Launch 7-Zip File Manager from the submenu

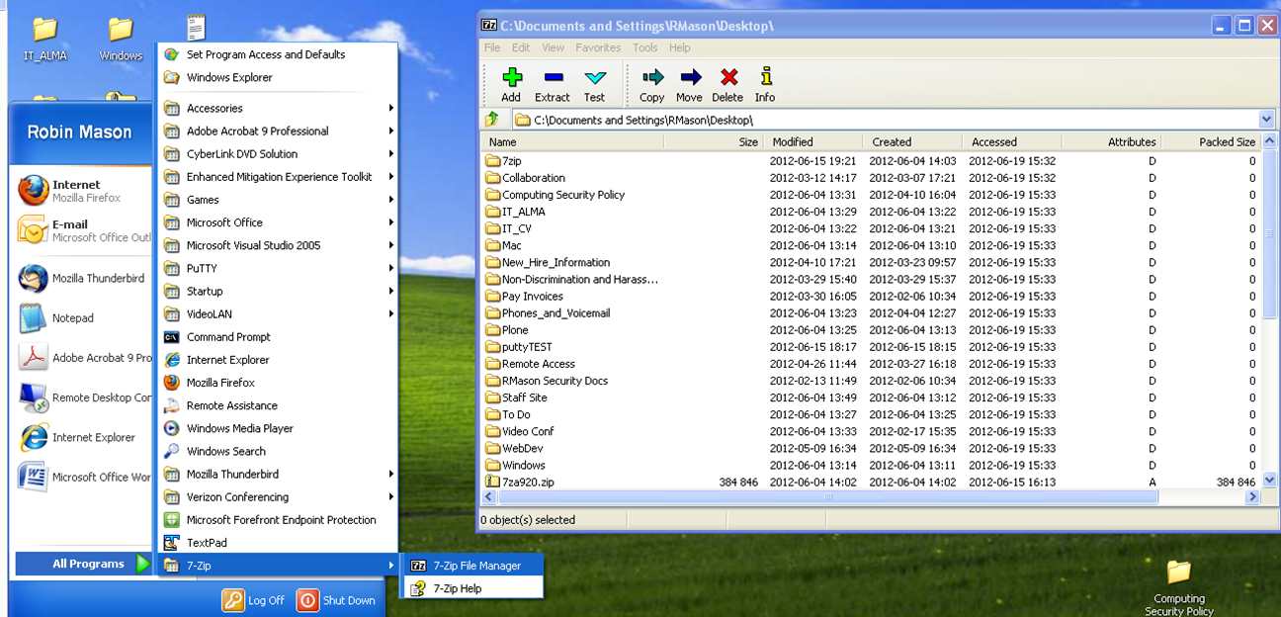point(476,566)
